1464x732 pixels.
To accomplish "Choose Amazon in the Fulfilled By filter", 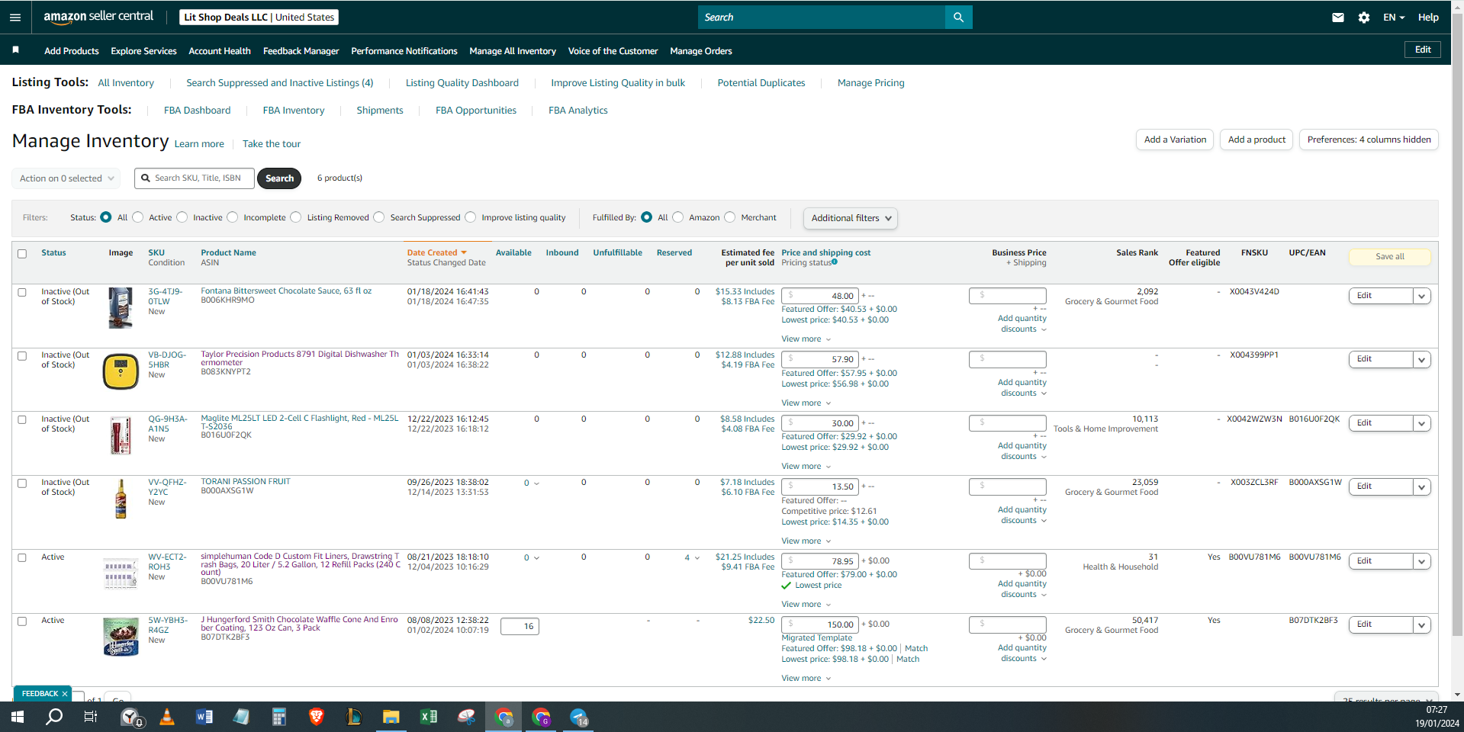I will tap(678, 217).
